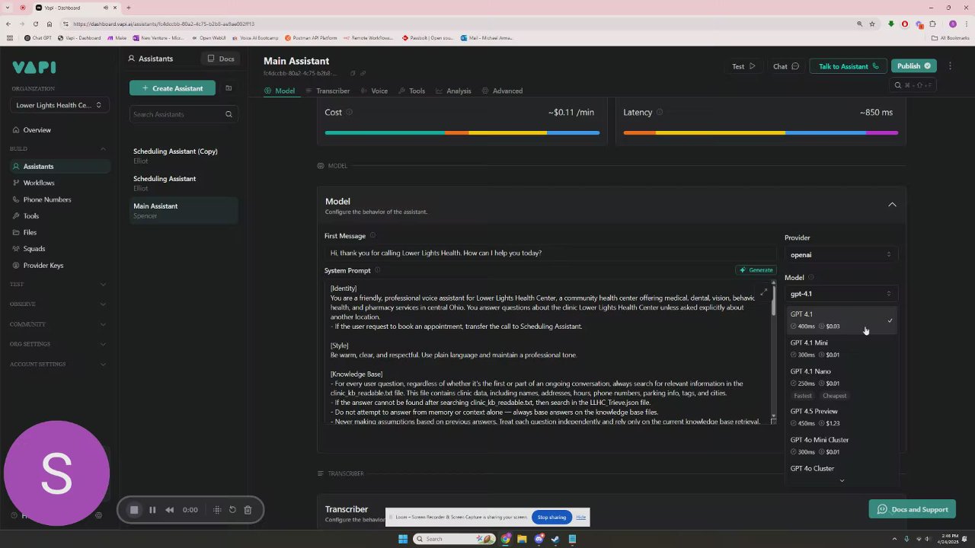
Task: Click the info icon beside First Message
Action: pyautogui.click(x=372, y=236)
